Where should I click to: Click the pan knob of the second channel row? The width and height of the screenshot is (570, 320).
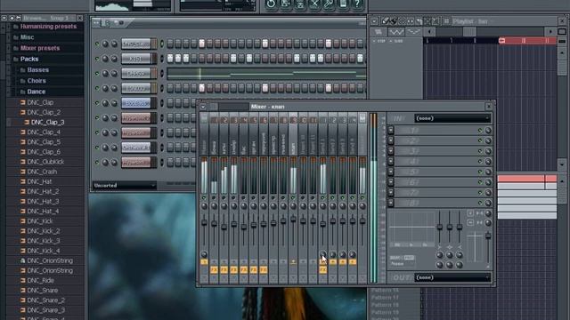[105, 59]
